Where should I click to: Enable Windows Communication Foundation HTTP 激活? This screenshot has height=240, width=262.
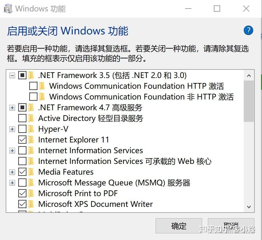33,86
